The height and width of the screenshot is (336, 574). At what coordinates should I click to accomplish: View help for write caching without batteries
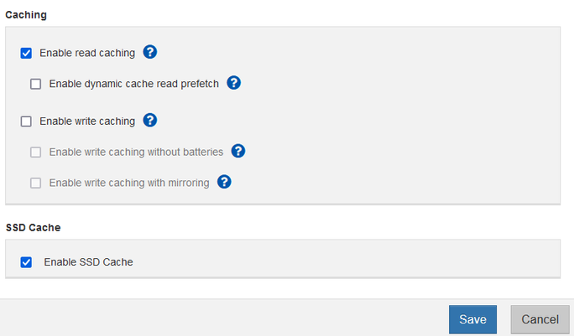click(237, 152)
